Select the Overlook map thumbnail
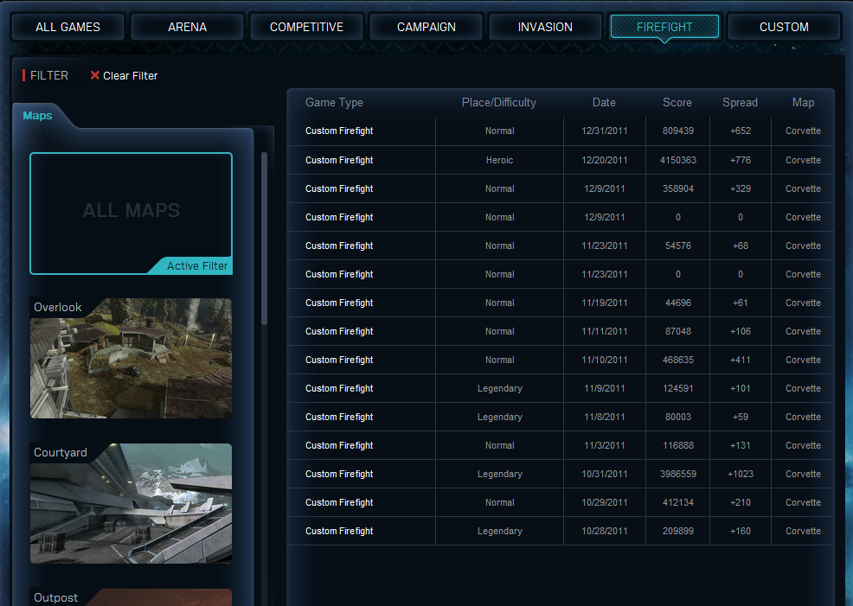 pyautogui.click(x=131, y=358)
